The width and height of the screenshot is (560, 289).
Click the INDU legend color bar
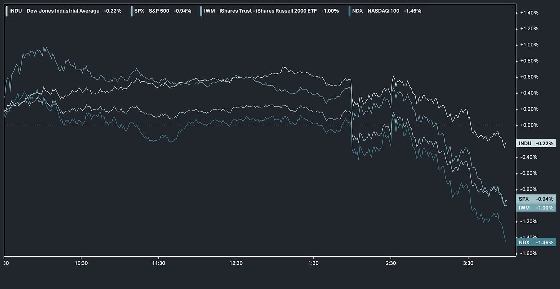(x=7, y=11)
